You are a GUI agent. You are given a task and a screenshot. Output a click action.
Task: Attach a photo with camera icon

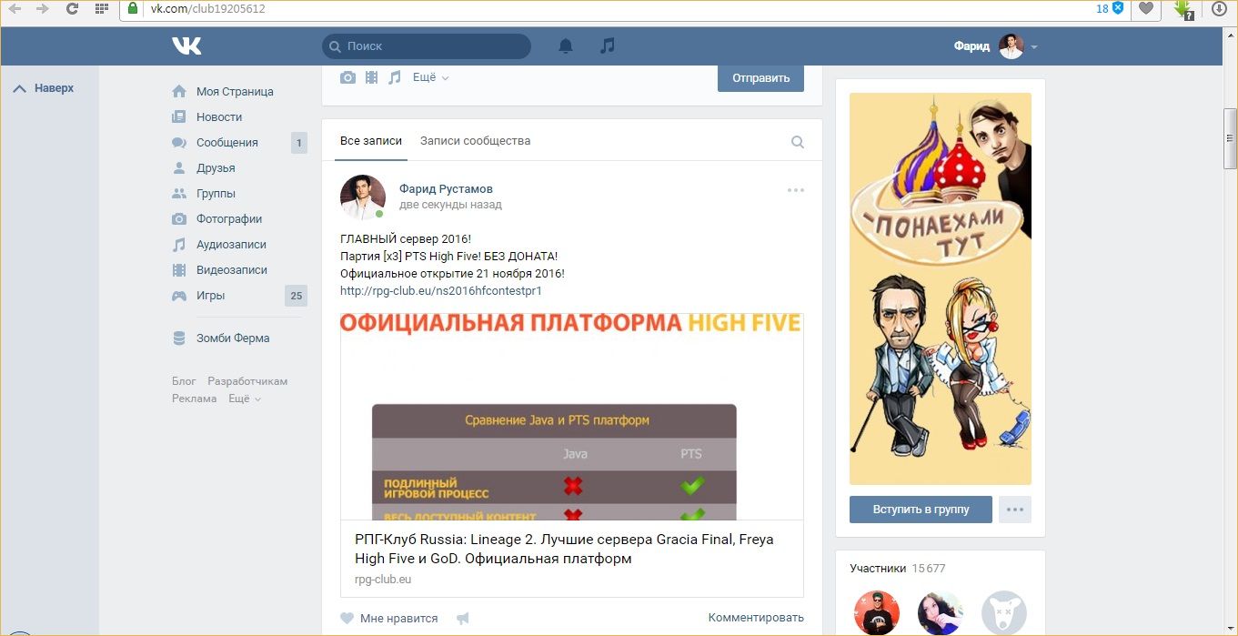click(x=347, y=78)
